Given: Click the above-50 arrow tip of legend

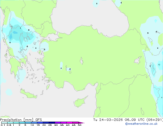Looking at the screenshot, I should pos(81,123).
